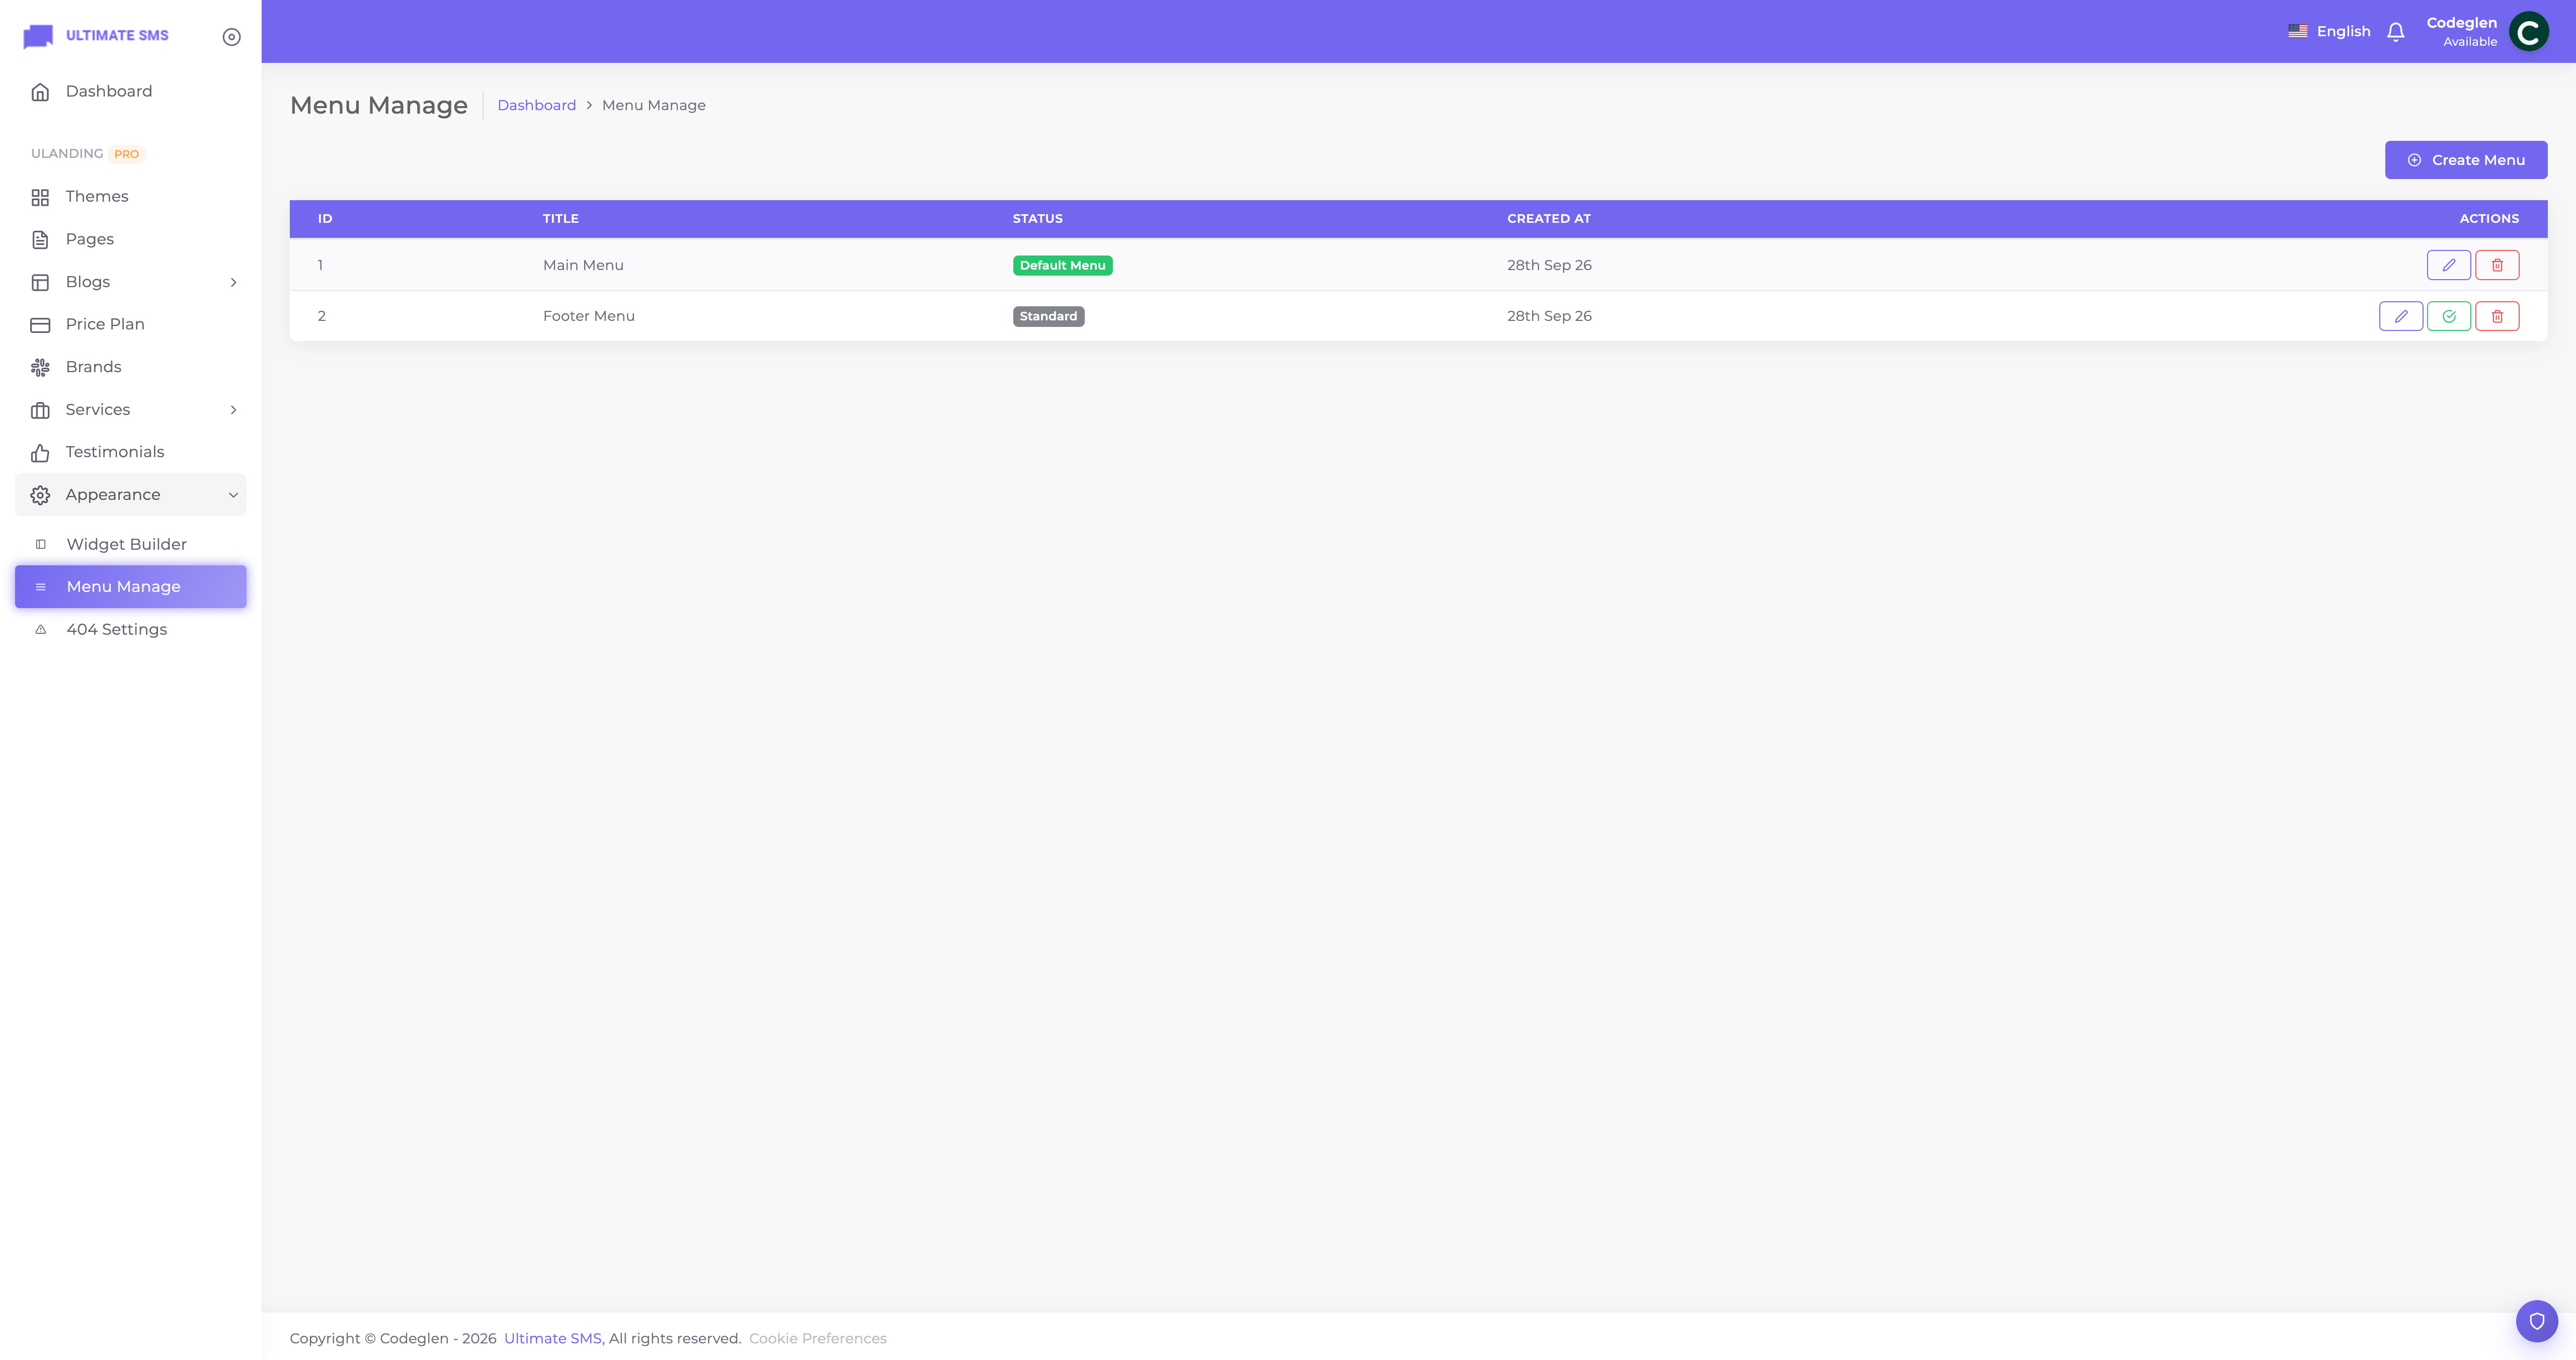2576x1360 pixels.
Task: Go to Dashboard in the sidebar
Action: pyautogui.click(x=130, y=91)
